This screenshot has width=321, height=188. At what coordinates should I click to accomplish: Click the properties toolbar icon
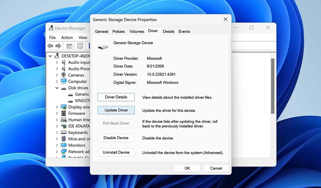[x=80, y=46]
